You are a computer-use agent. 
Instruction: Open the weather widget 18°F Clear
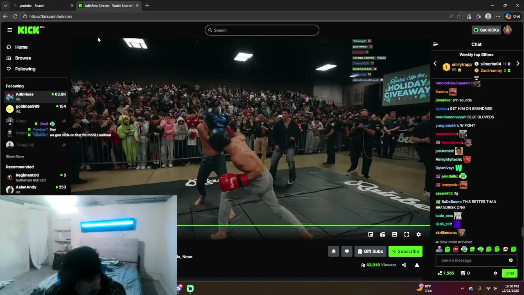tap(425, 288)
